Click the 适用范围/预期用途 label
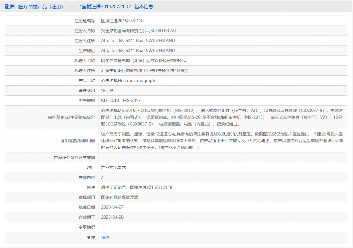Screen dimensions: 353x248 [78, 141]
